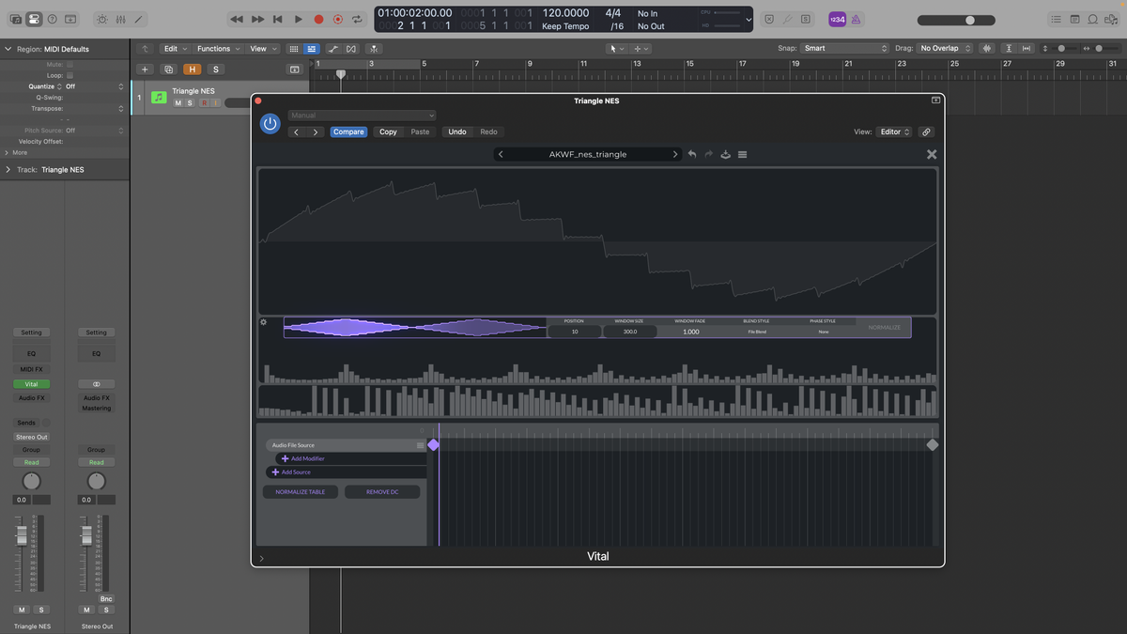Screen dimensions: 1127x634
Task: Click the NORMALIZE TABLE button
Action: tap(300, 491)
